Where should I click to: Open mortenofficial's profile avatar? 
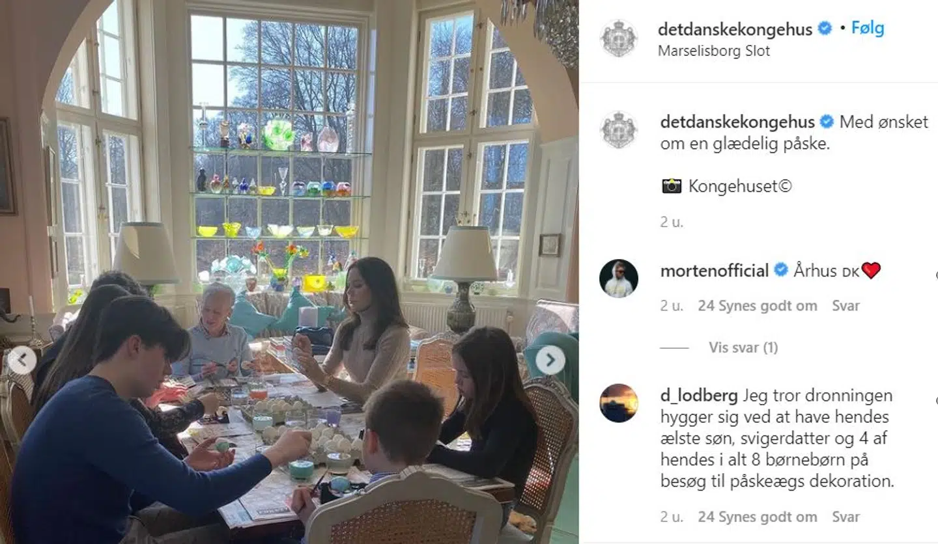pos(618,279)
